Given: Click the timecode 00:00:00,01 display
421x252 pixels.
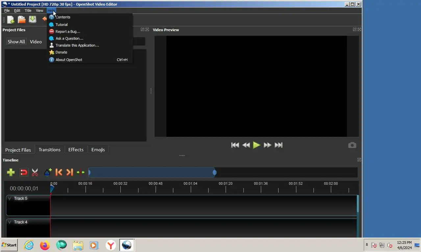Looking at the screenshot, I should (x=24, y=188).
